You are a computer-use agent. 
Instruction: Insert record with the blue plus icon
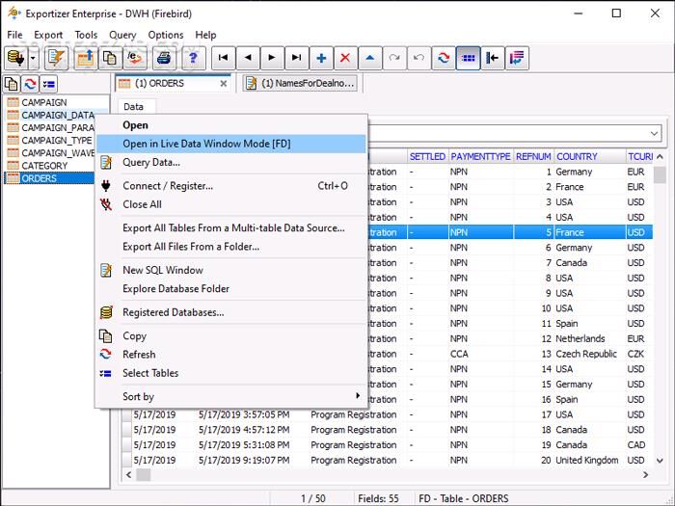click(x=321, y=58)
